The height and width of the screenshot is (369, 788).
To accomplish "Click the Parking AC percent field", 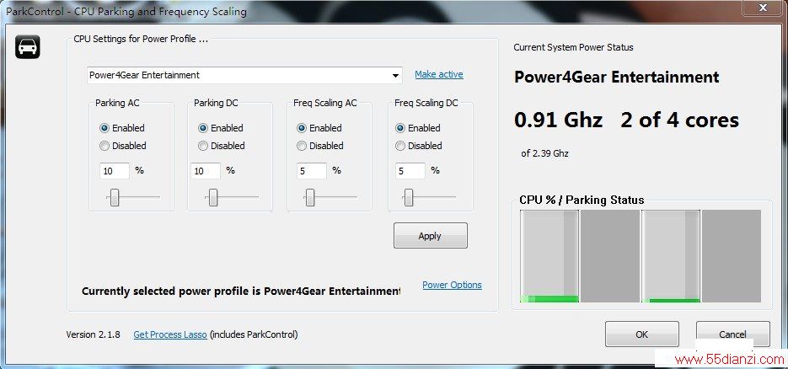I will (115, 171).
